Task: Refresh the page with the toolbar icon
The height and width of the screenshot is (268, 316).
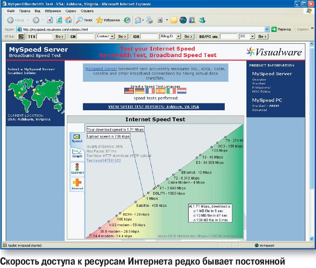Action: coord(59,20)
